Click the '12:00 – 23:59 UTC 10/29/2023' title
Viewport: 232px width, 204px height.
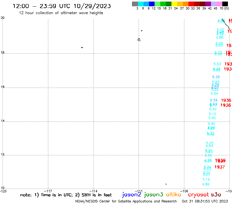click(62, 6)
